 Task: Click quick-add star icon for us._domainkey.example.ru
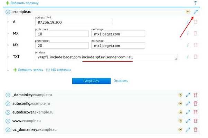pos(180,129)
